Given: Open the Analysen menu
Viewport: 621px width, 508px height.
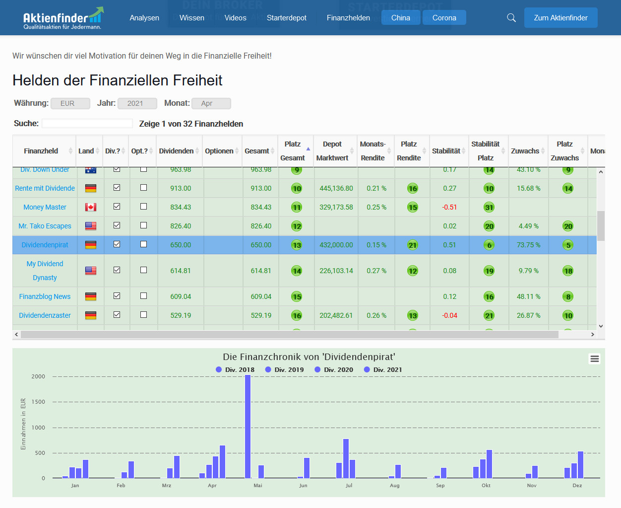Looking at the screenshot, I should (144, 18).
